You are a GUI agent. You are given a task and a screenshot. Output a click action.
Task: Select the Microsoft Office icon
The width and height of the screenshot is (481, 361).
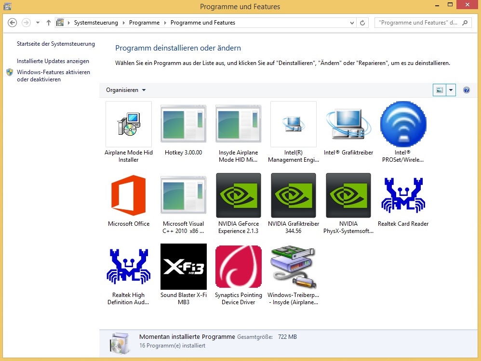pyautogui.click(x=129, y=195)
